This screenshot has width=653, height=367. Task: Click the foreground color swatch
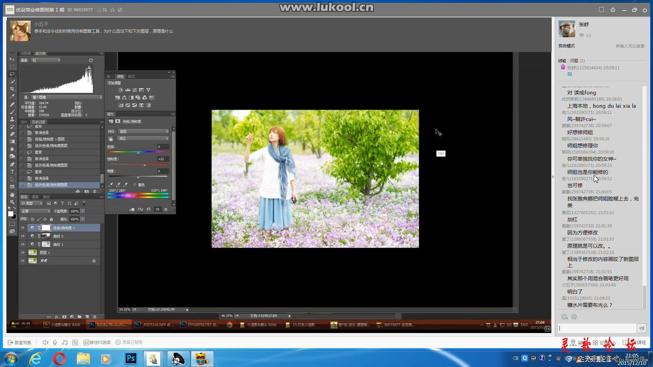[11, 214]
